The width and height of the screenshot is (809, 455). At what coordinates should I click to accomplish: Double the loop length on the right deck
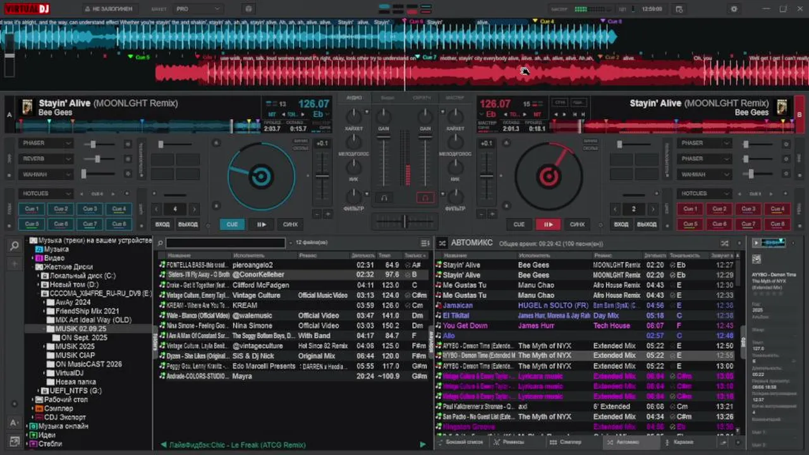tap(653, 209)
